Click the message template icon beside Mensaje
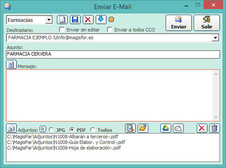The image size is (226, 168). (x=11, y=65)
